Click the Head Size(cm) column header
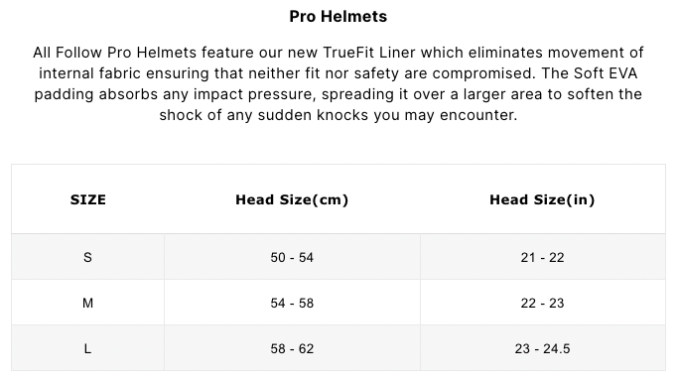 coord(292,199)
